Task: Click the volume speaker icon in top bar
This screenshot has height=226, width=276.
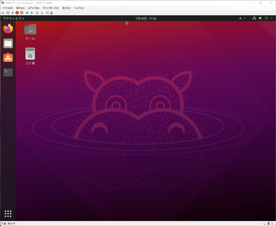Action: (260, 18)
